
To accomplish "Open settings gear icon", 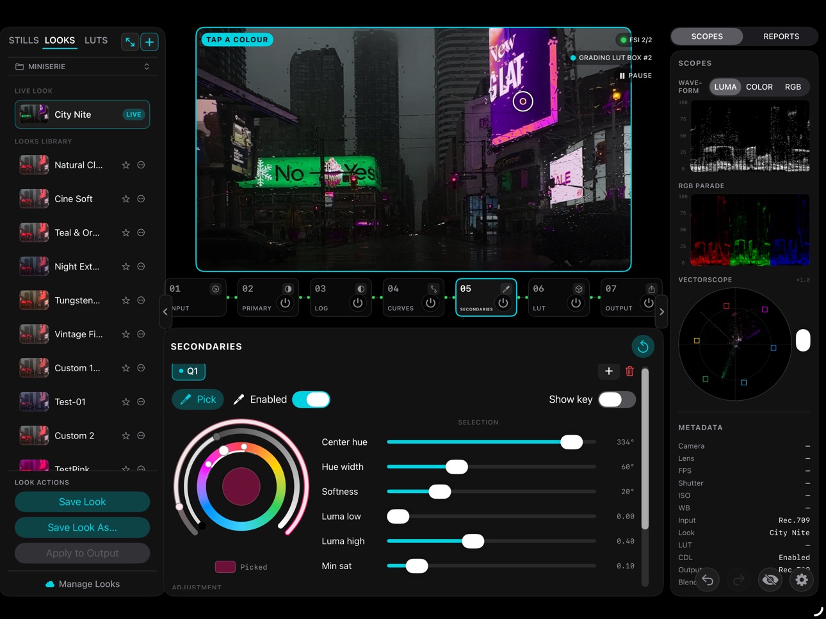I will [x=802, y=580].
